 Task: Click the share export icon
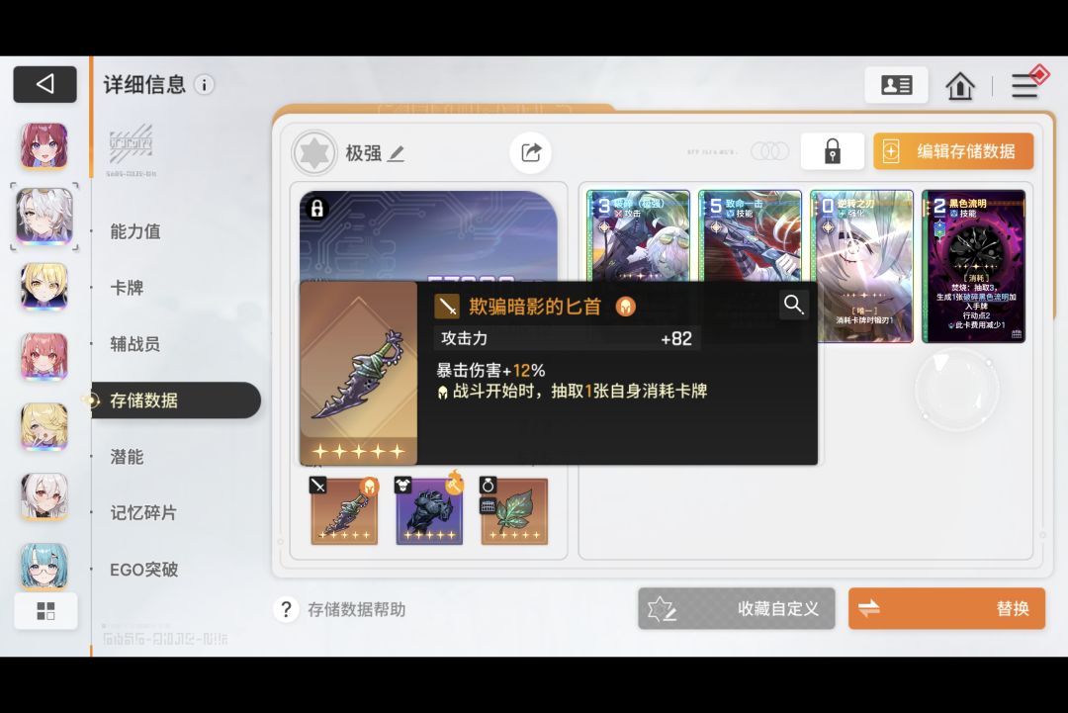point(531,152)
